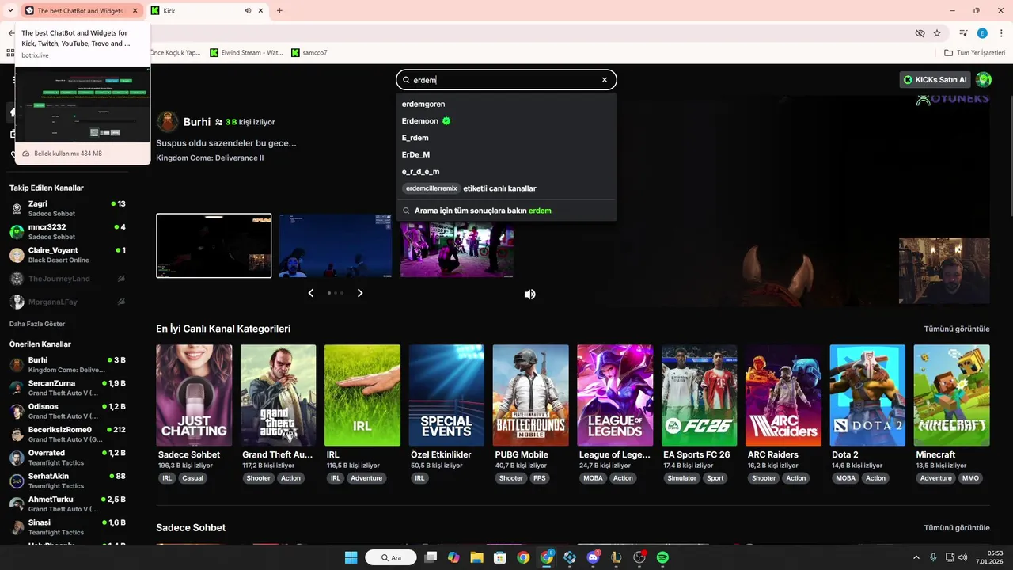Open offline TheJourneyLand channel
Image resolution: width=1013 pixels, height=570 pixels.
(67, 279)
